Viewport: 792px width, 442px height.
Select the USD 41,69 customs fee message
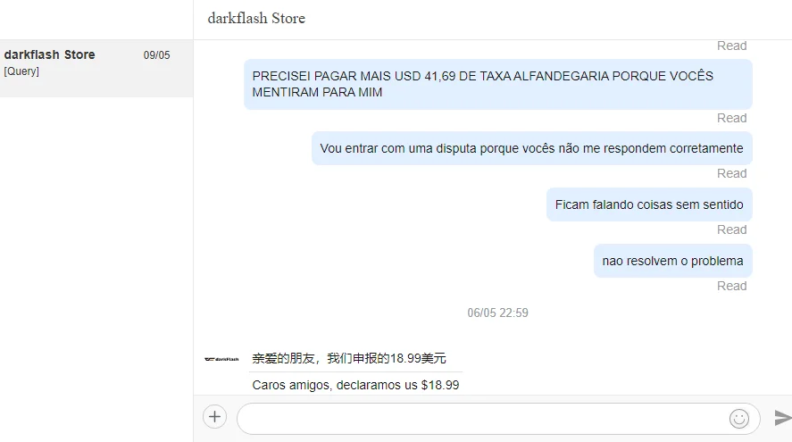click(498, 84)
